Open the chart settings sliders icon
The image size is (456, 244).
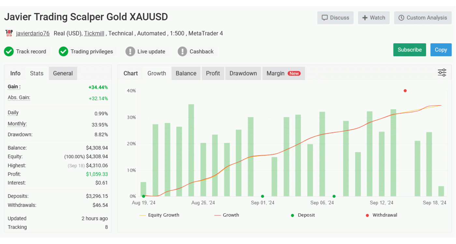442,73
